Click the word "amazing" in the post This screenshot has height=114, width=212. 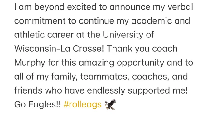(x=97, y=63)
